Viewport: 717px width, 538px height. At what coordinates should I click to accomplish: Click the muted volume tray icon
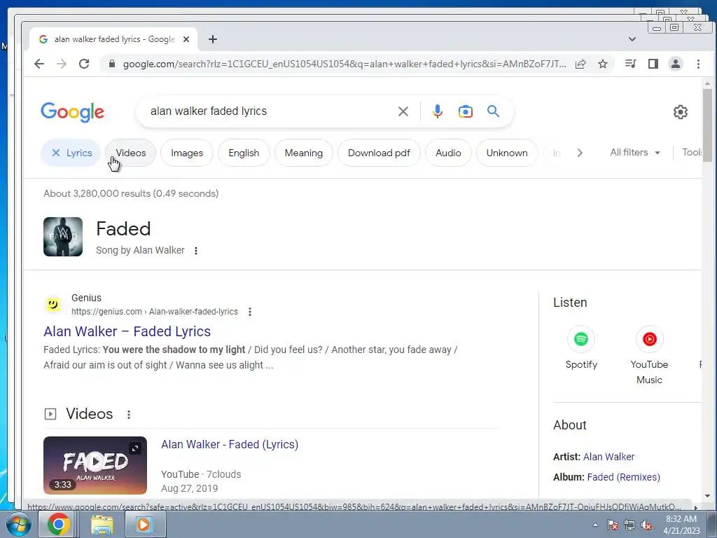click(x=646, y=525)
